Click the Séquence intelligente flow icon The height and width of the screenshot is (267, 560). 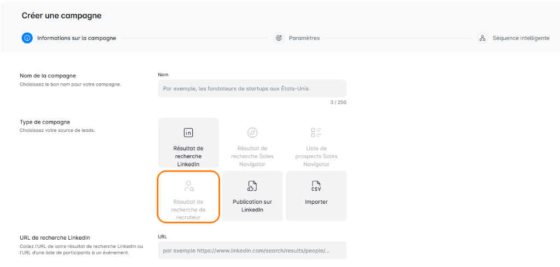(x=482, y=38)
